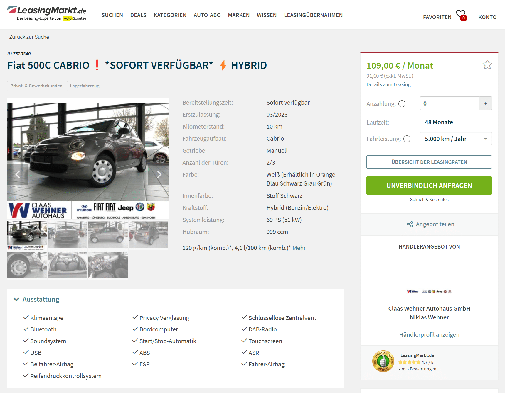Select first thumbnail with dealer banner

tap(27, 236)
